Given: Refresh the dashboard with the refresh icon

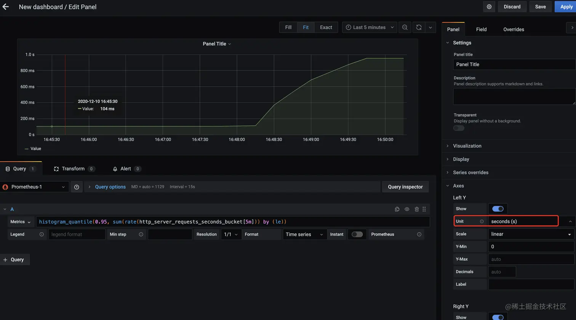Looking at the screenshot, I should click(419, 27).
